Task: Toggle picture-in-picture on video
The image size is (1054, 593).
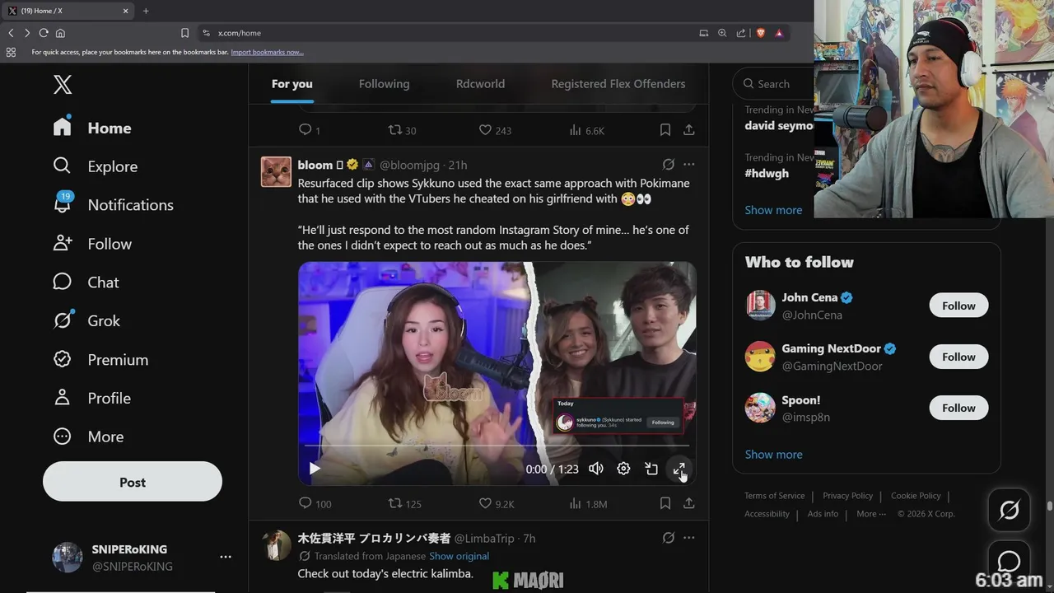Action: tap(651, 469)
